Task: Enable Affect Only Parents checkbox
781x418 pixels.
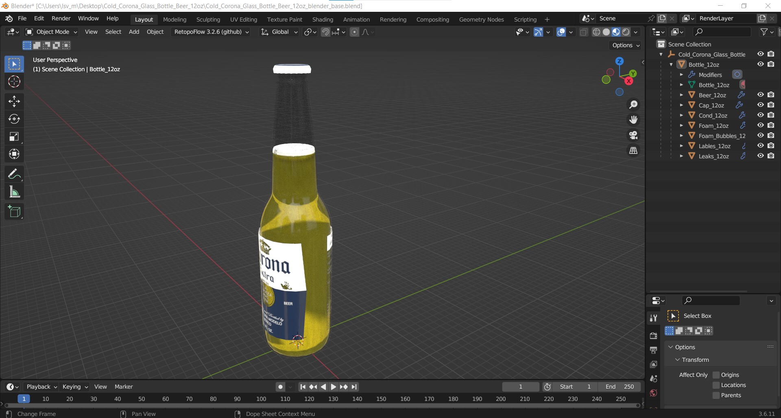Action: coord(716,395)
